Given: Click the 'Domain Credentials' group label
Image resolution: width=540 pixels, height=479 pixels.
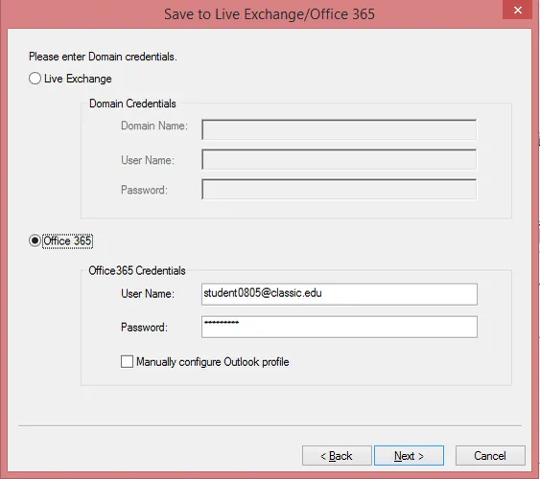Looking at the screenshot, I should point(132,103).
